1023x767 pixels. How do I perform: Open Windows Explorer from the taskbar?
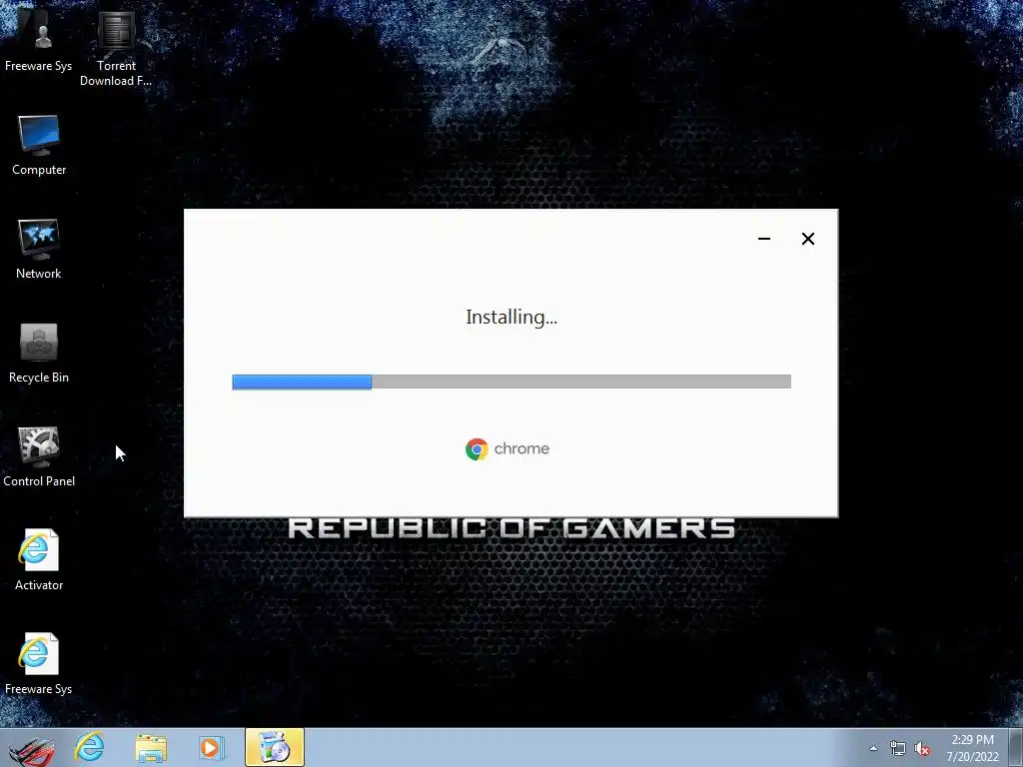(x=151, y=747)
